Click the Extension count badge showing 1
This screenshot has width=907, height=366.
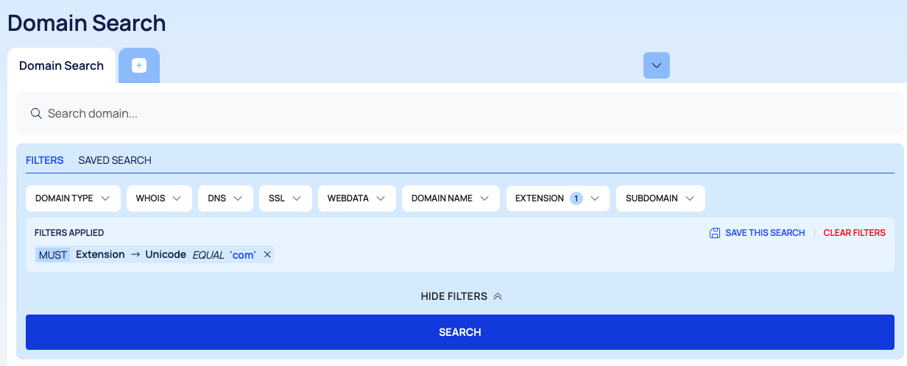tap(576, 198)
